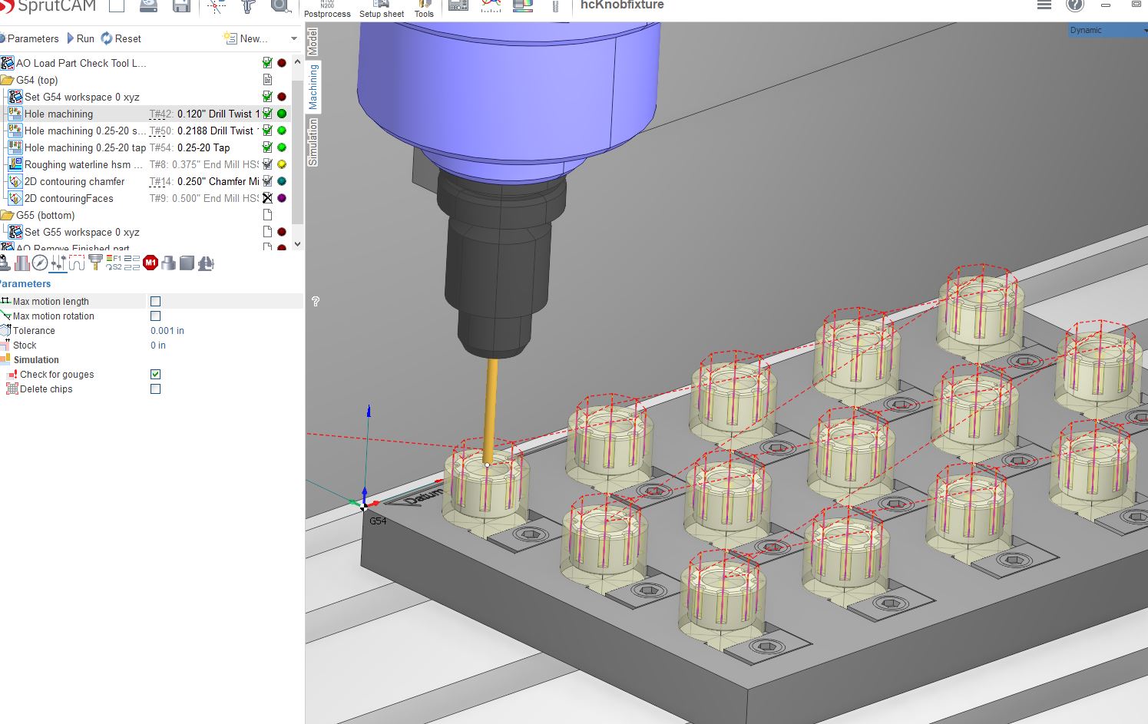Click the holder and tool icon in top toolbar

(247, 7)
